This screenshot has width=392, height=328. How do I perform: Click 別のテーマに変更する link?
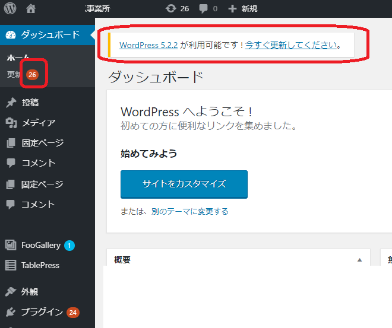click(189, 211)
